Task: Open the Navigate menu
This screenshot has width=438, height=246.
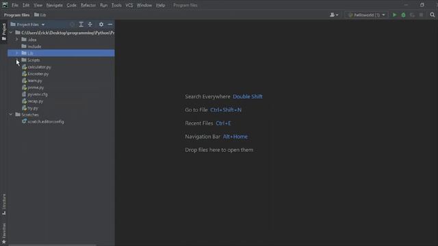Action: (55, 5)
